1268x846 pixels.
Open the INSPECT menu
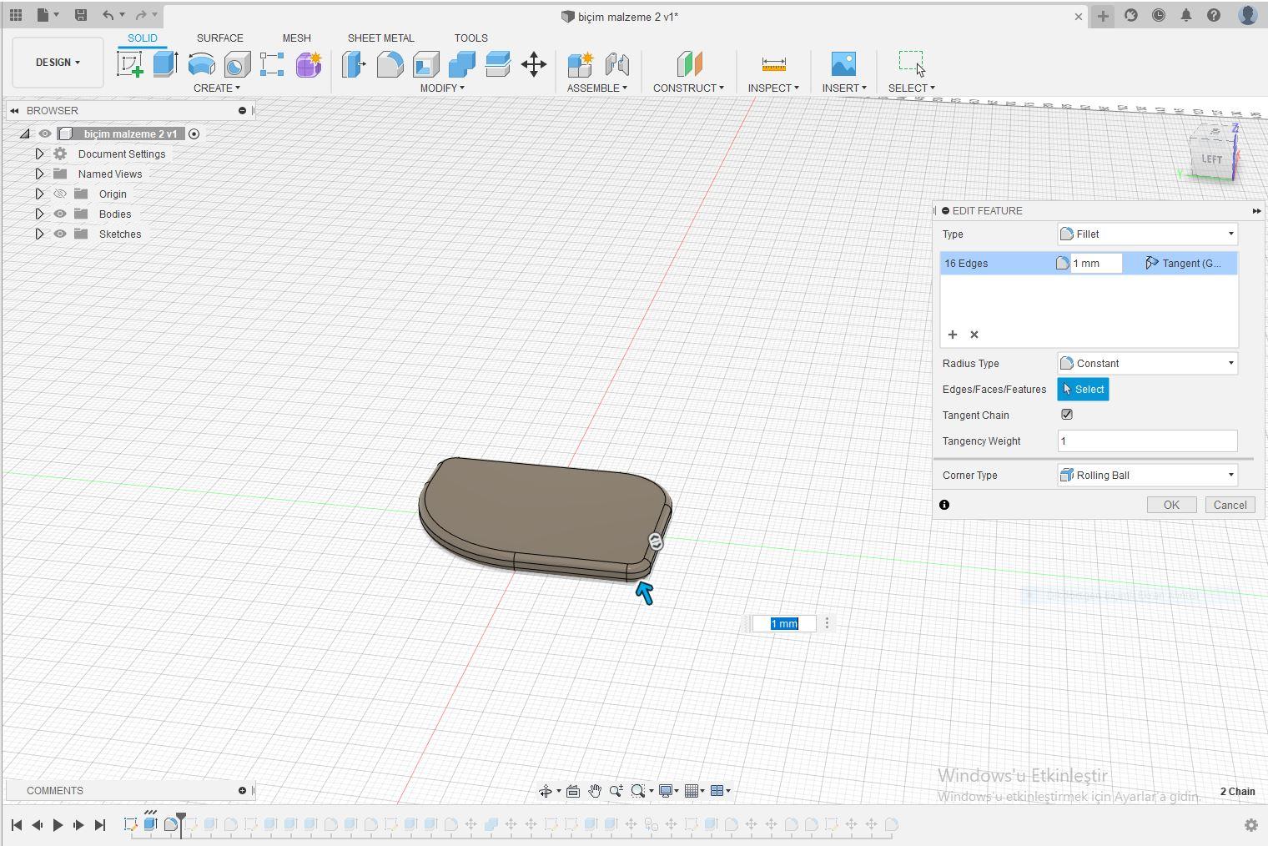(x=773, y=88)
